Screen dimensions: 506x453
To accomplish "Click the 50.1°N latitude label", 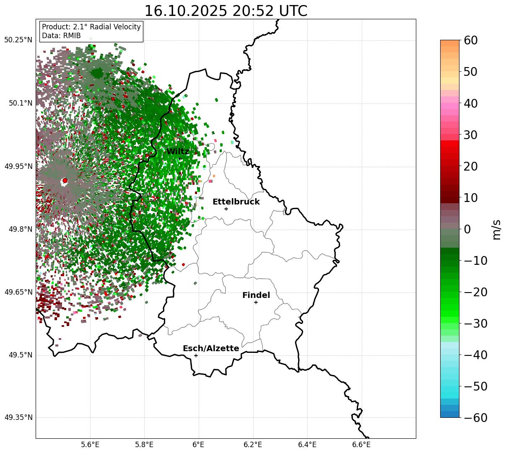I will tap(21, 103).
